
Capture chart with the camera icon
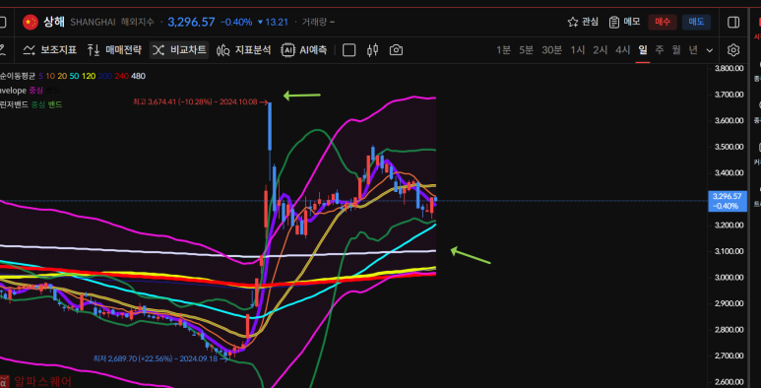click(396, 50)
